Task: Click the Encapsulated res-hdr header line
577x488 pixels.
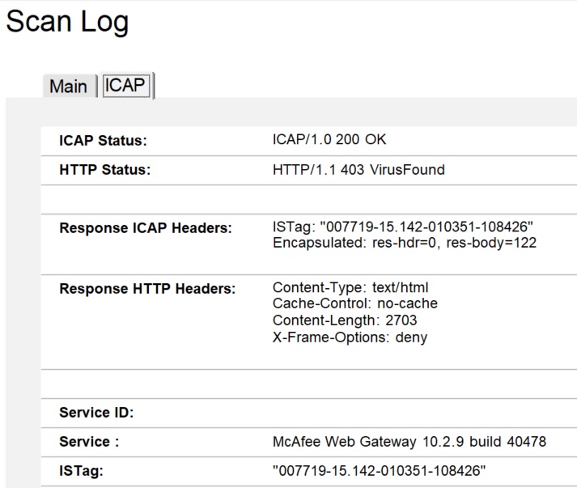Action: tap(405, 243)
